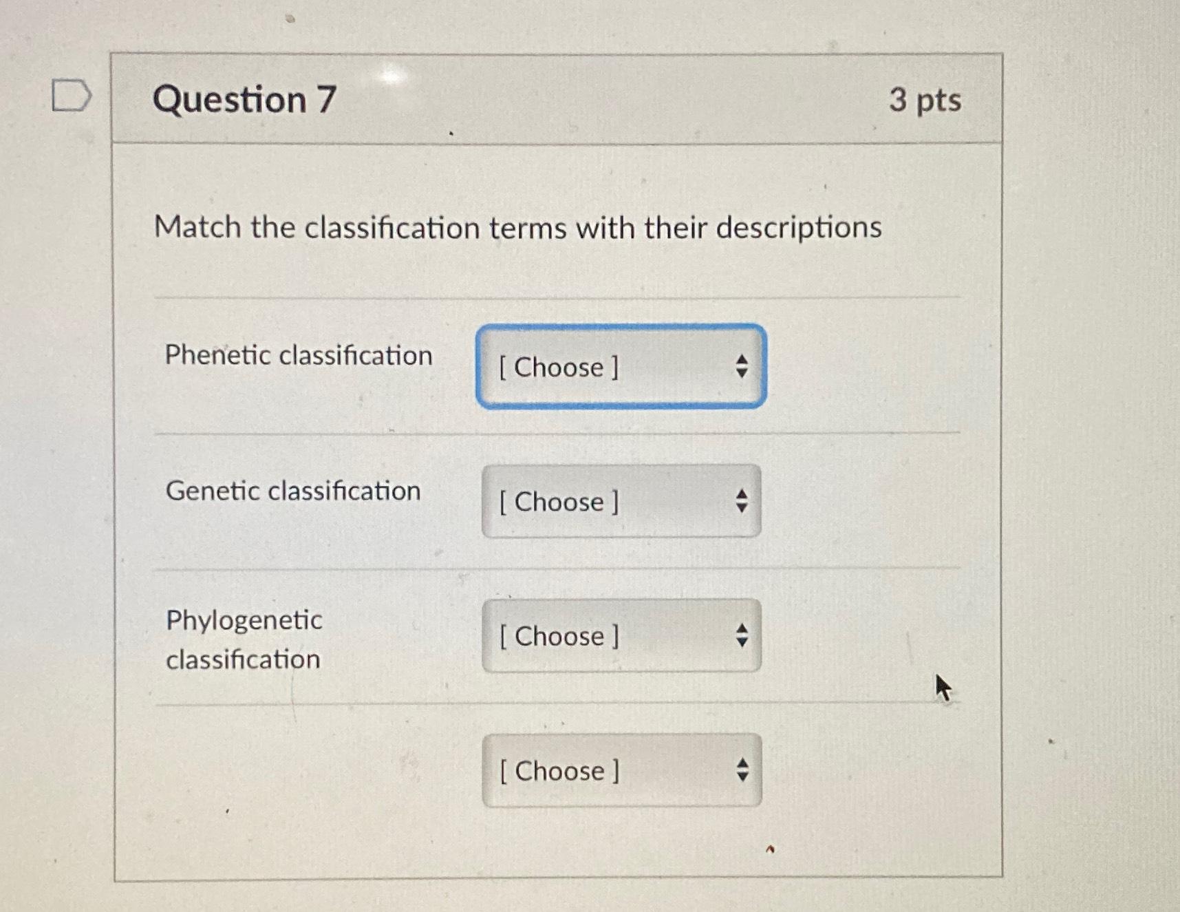Click the Phylogenetic classification text label
Screen dimensions: 1180x912
tap(244, 639)
